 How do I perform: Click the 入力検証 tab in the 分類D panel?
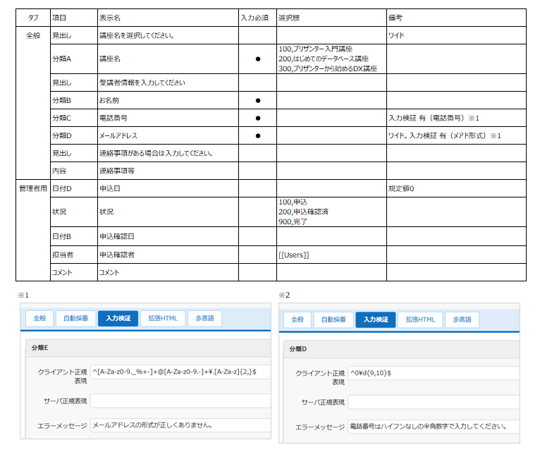coord(376,320)
